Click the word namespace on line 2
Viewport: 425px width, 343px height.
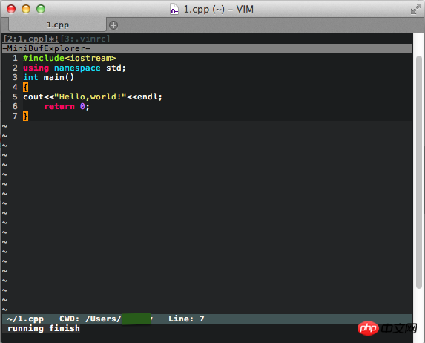point(77,68)
